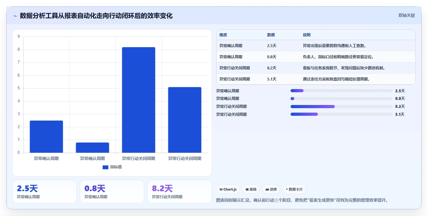This screenshot has width=428, height=216.
Task: Click the tallest chart bar at 8.2
Action: (x=138, y=100)
